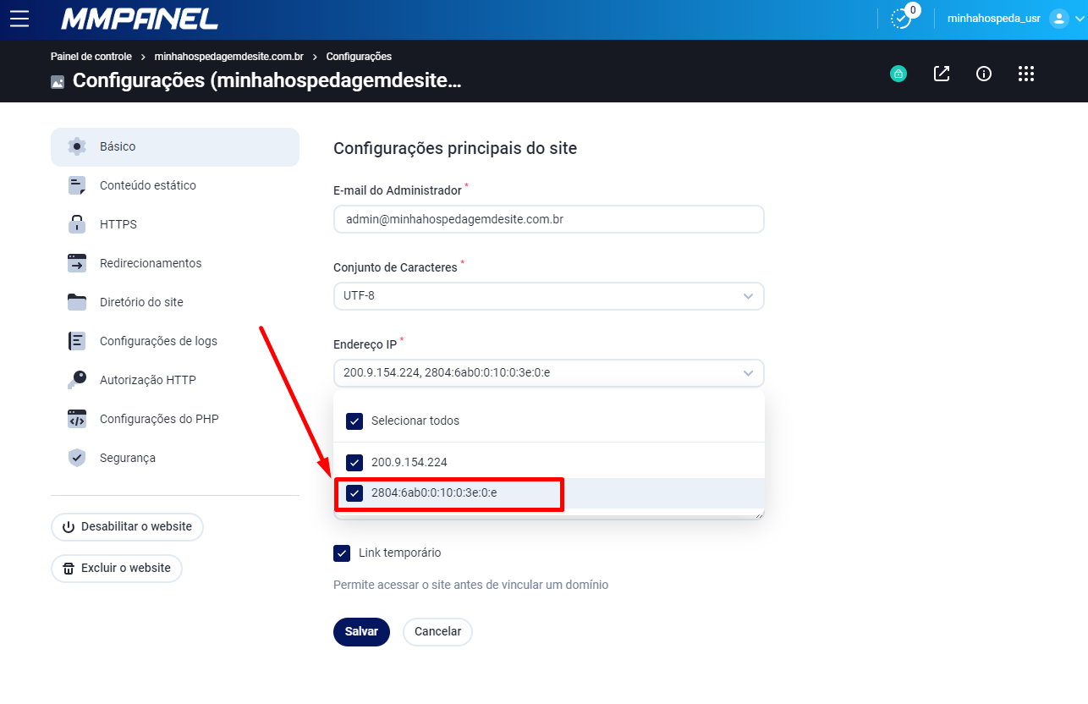Collapse the Endereço IP dropdown
1088x704 pixels.
[549, 372]
